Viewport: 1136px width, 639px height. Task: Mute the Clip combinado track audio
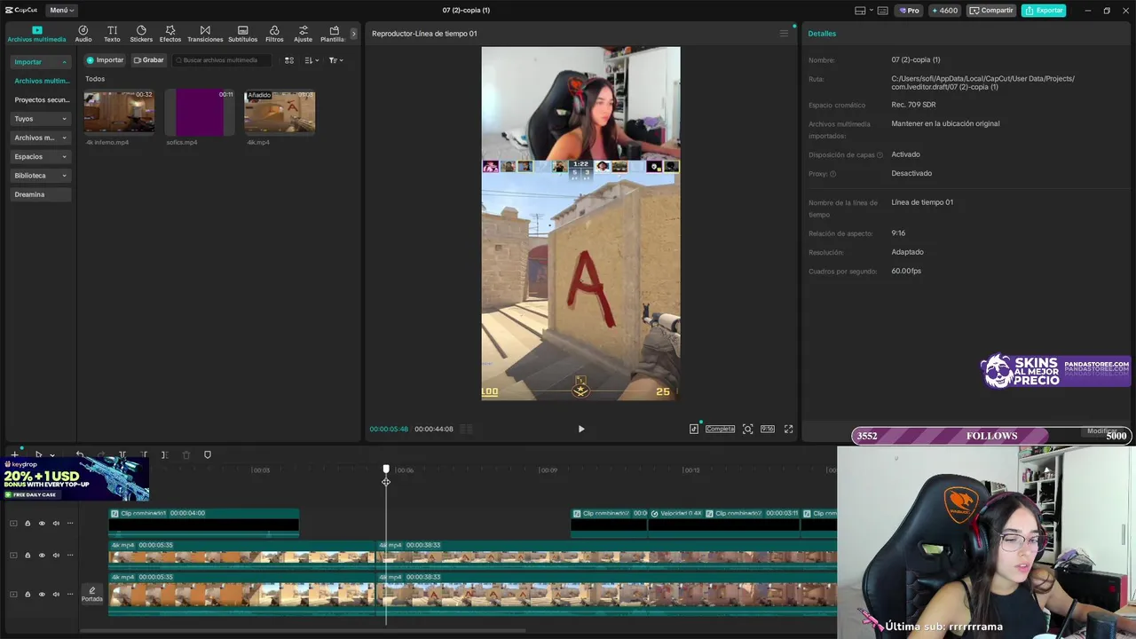click(56, 524)
